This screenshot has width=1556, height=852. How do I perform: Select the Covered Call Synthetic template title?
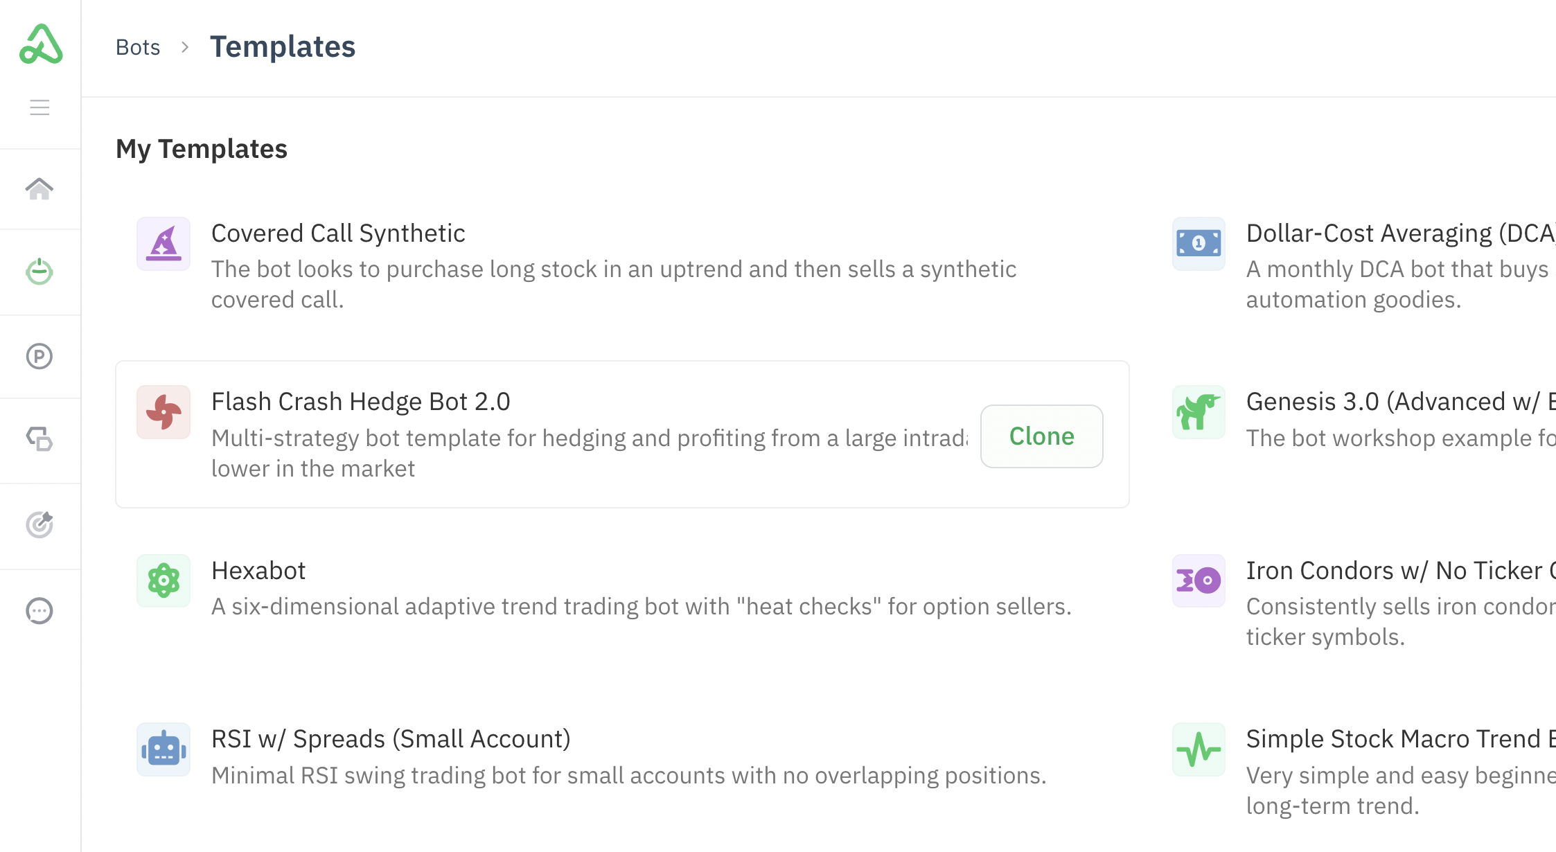click(338, 233)
